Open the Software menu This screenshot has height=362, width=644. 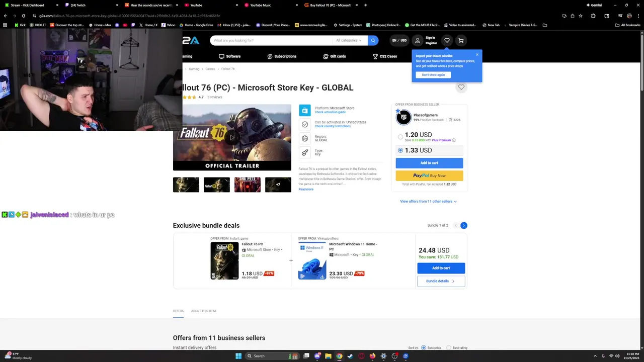point(229,56)
